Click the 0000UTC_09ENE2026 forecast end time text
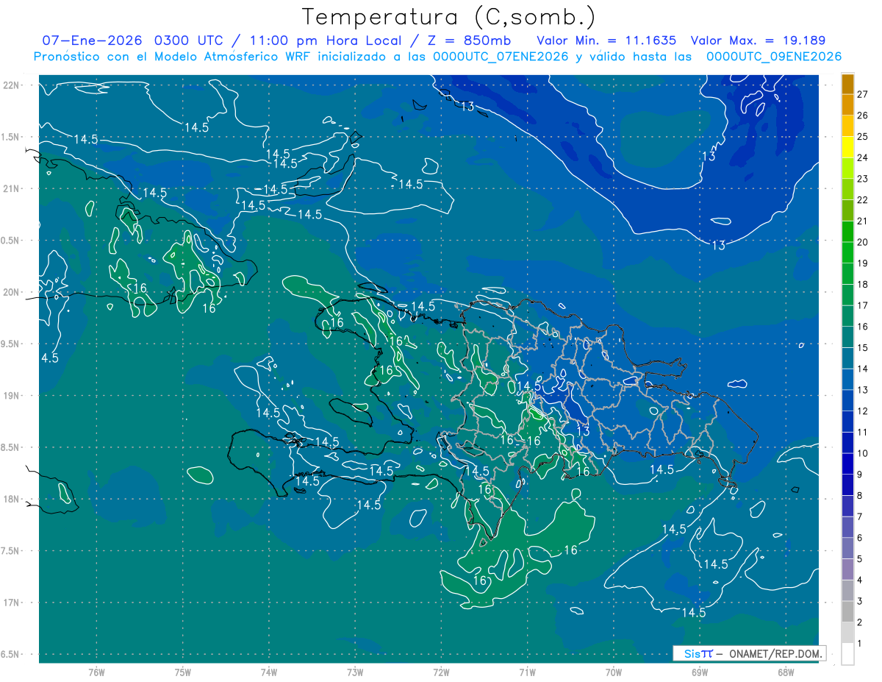 pos(773,57)
